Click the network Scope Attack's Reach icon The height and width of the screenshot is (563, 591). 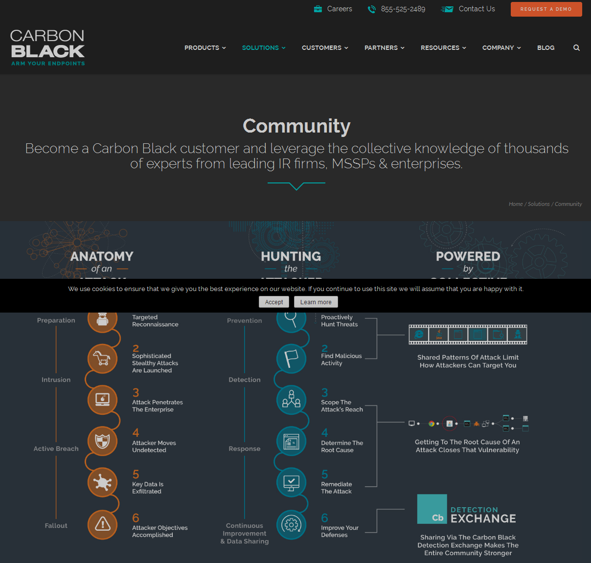point(291,400)
